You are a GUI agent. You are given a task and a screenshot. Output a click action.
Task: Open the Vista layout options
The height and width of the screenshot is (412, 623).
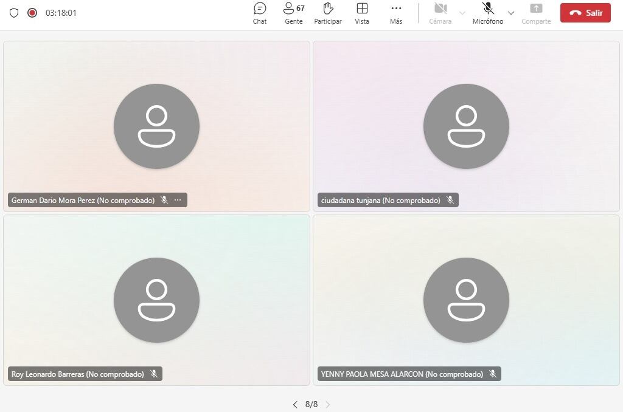(362, 13)
